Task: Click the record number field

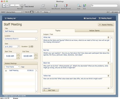Action: pos(15,5)
